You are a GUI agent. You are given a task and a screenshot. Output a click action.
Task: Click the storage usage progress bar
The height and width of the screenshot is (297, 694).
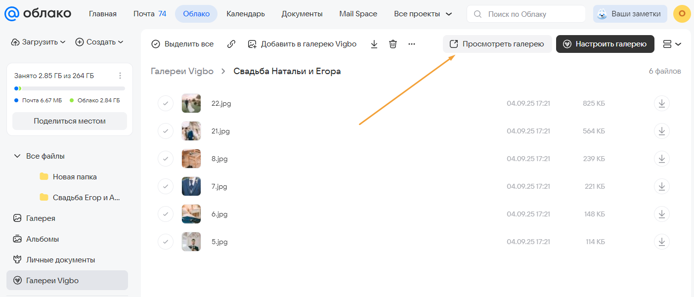[70, 88]
